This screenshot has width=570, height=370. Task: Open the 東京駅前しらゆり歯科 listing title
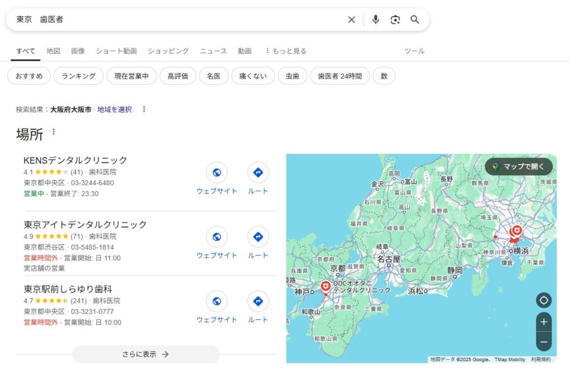(67, 289)
